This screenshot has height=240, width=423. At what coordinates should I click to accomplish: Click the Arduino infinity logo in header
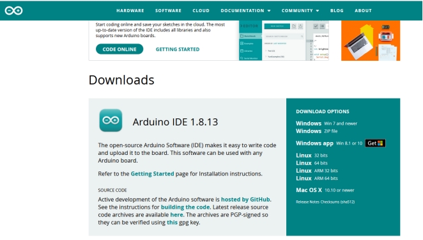pos(13,10)
